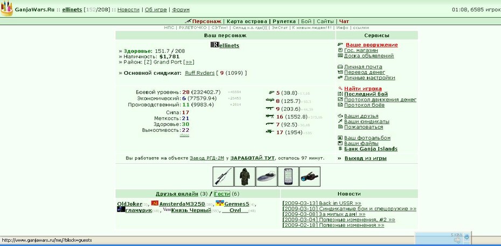The image size is (501, 246).
Task: Open the boat equipment thumbnail
Action: pyautogui.click(x=266, y=176)
